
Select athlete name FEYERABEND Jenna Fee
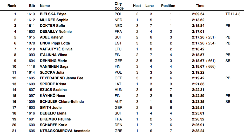[62, 78]
